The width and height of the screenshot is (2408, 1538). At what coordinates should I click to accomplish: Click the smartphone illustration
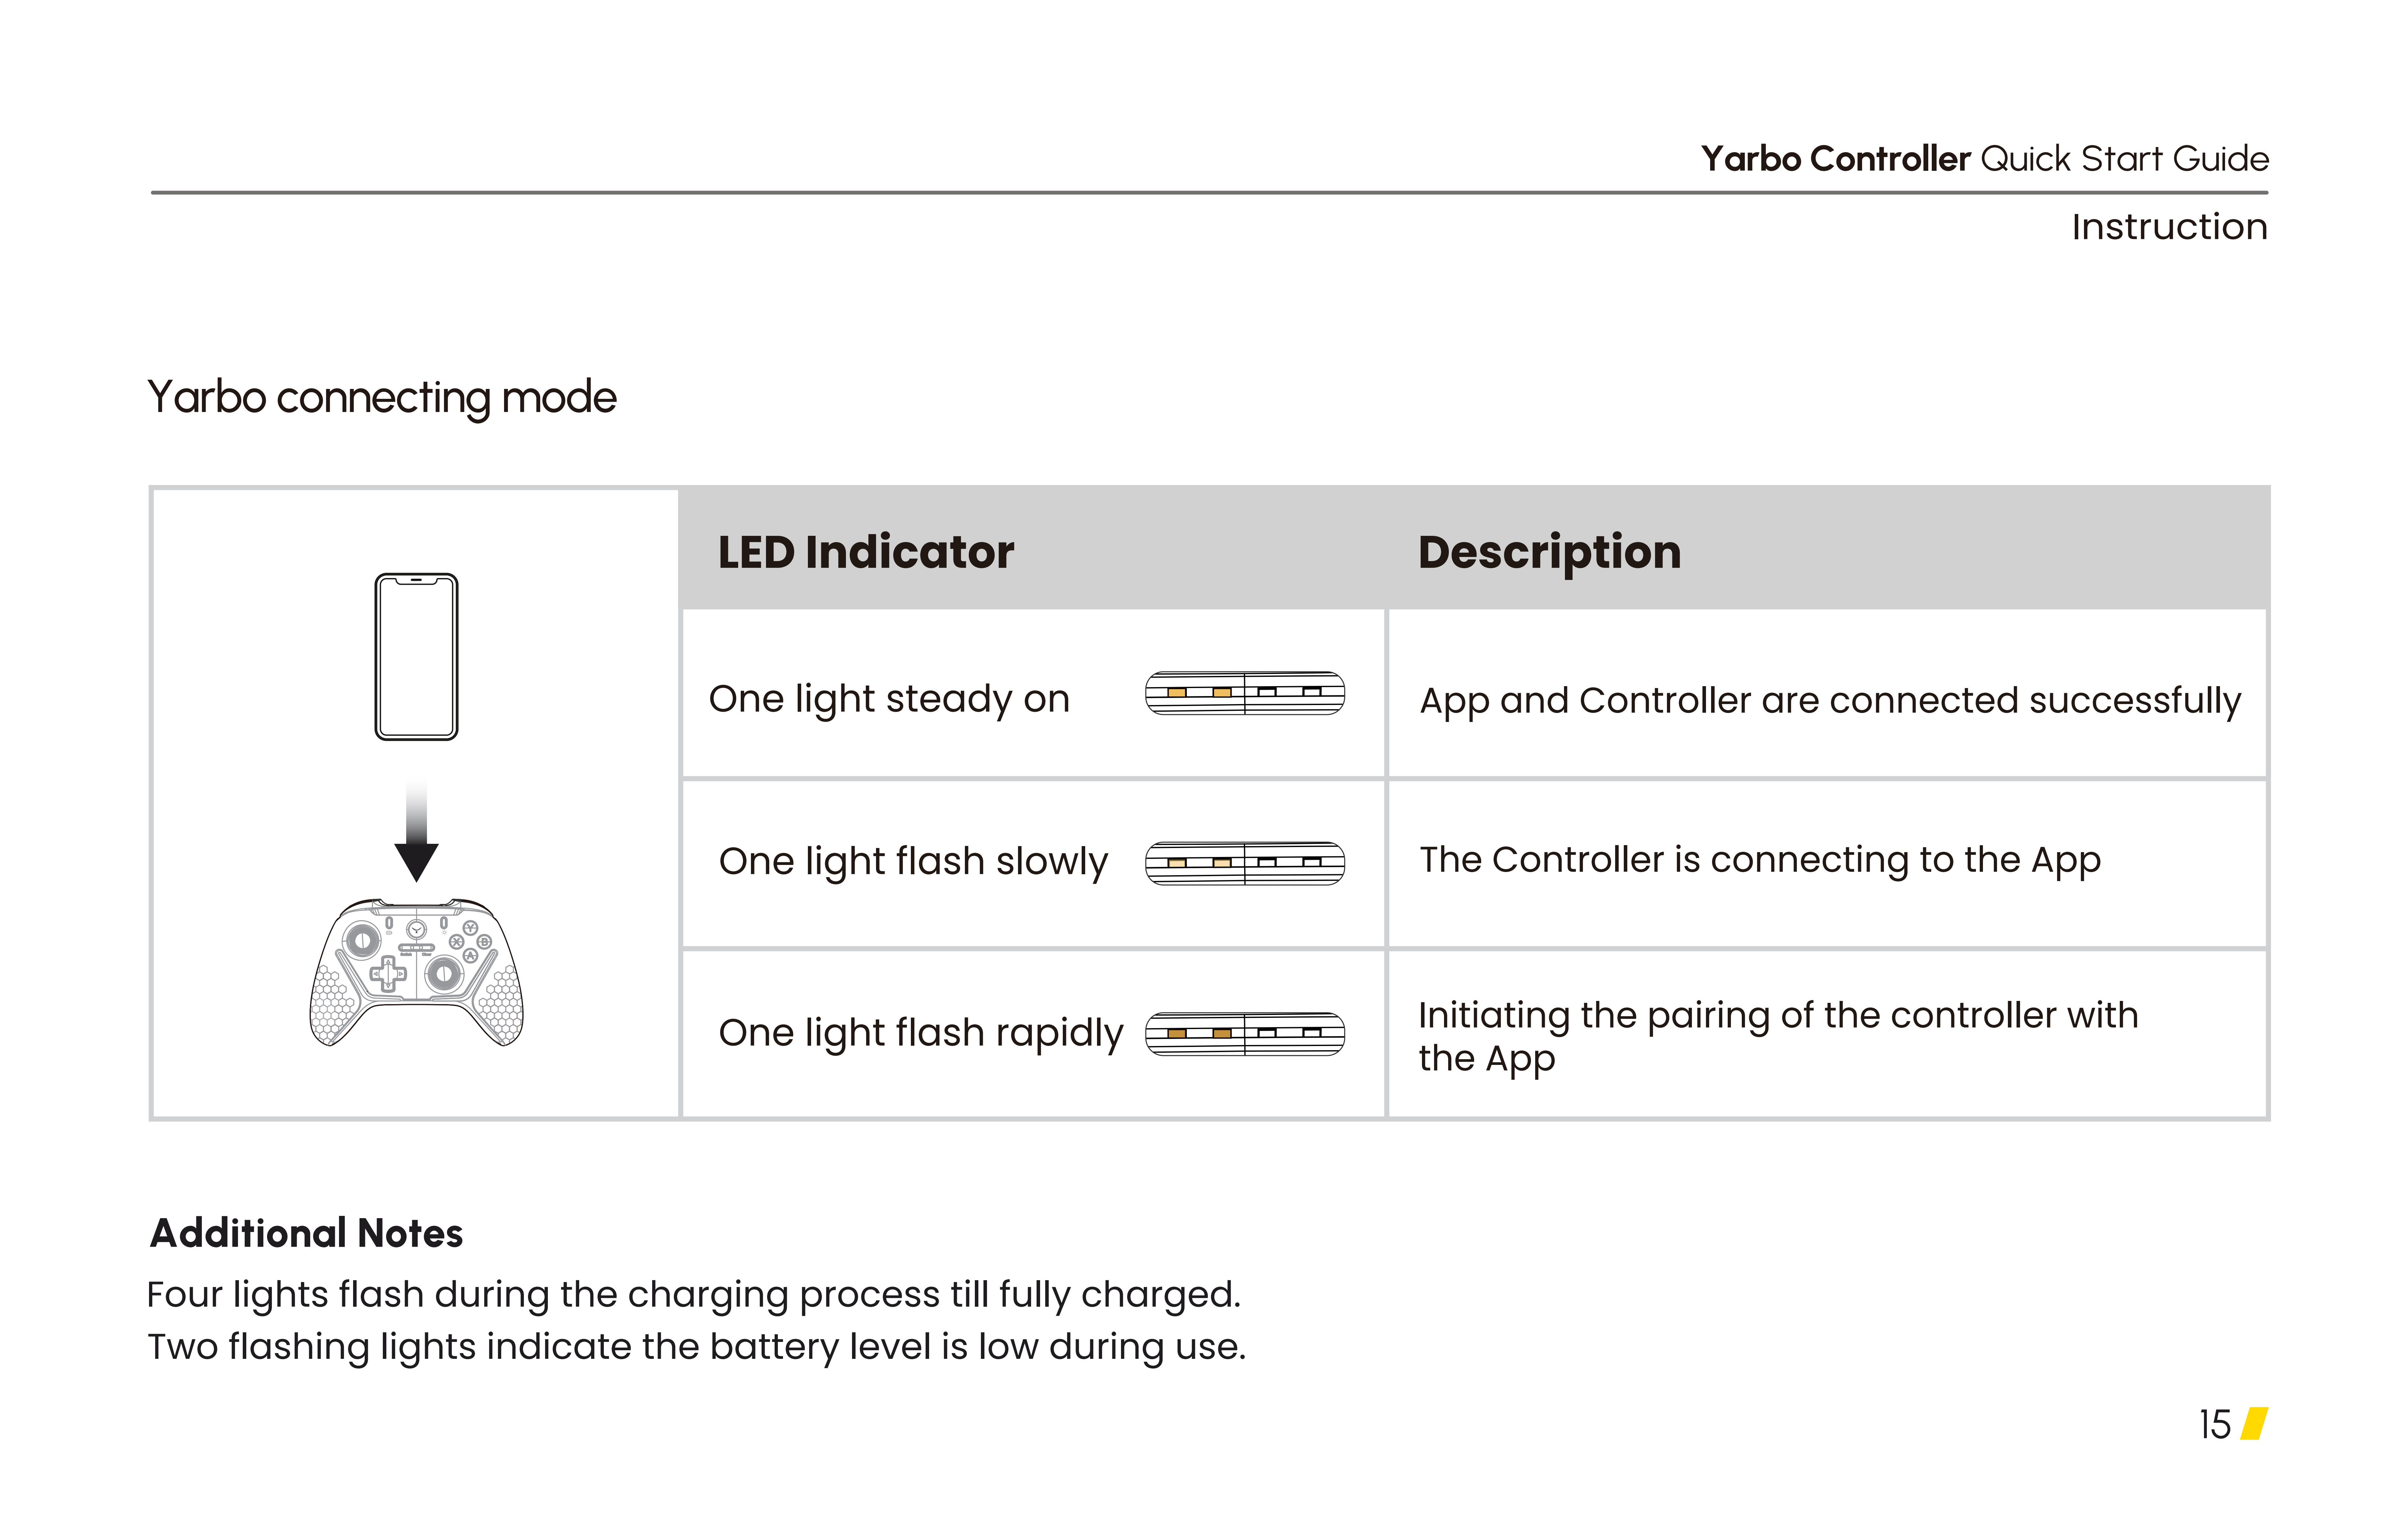[416, 657]
